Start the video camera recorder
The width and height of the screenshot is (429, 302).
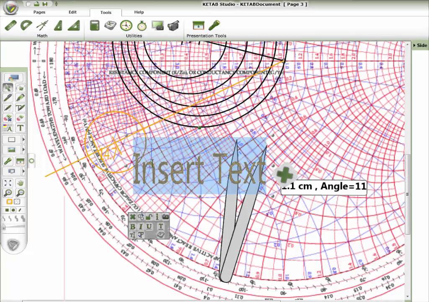[173, 26]
